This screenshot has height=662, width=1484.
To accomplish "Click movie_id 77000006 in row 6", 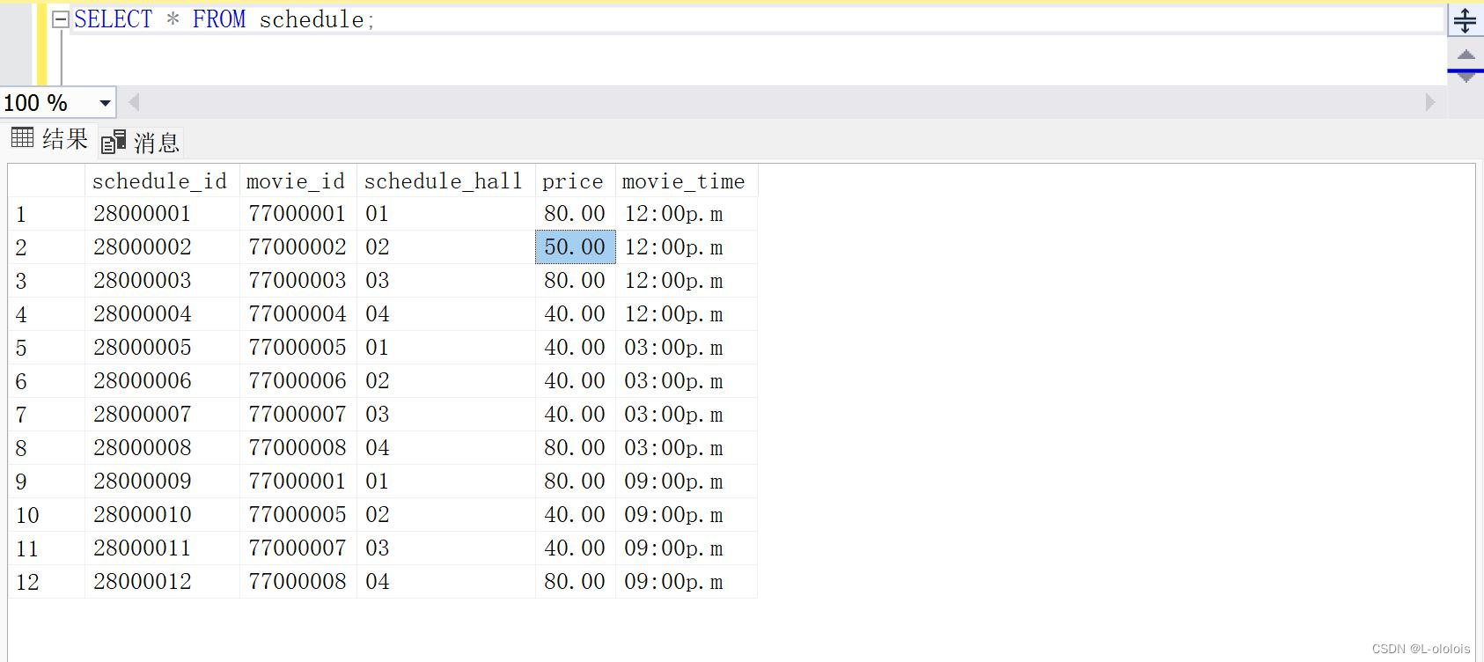I will (x=298, y=381).
